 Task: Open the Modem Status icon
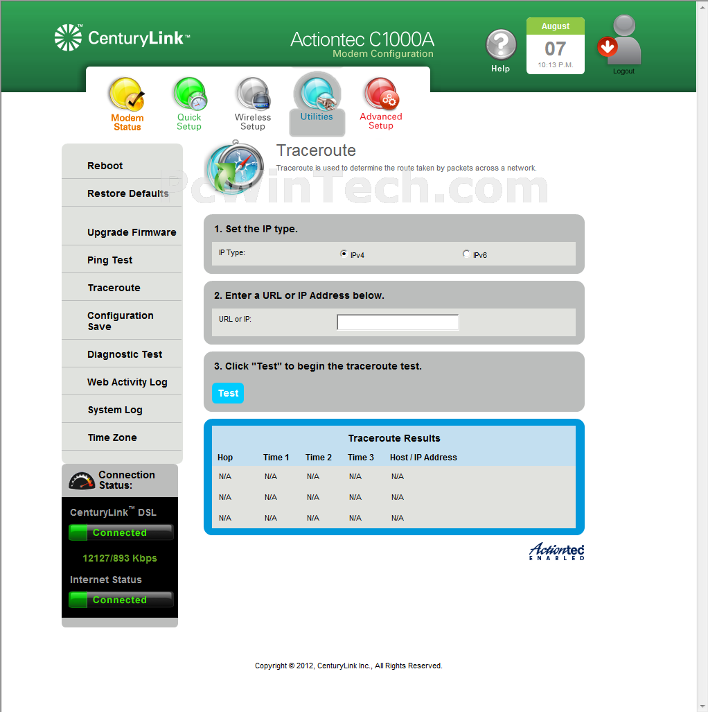pyautogui.click(x=127, y=94)
